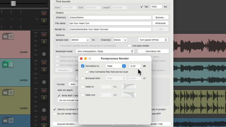
Task: Invert phase on the olive track
Action: pos(44,110)
